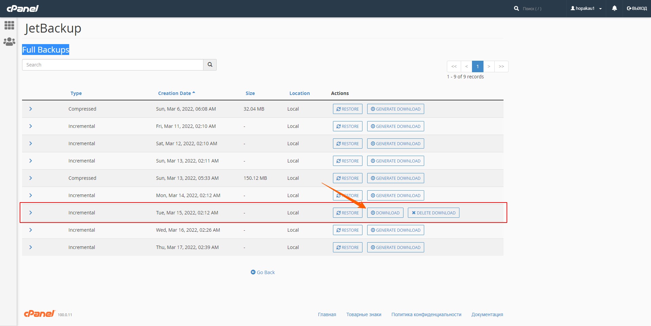Go to next page with > button

pos(489,66)
